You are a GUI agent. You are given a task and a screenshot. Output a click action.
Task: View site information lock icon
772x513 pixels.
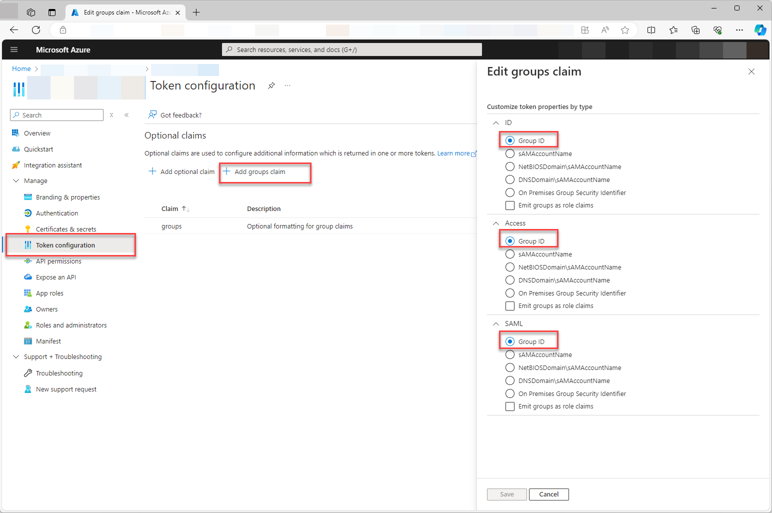tap(63, 30)
